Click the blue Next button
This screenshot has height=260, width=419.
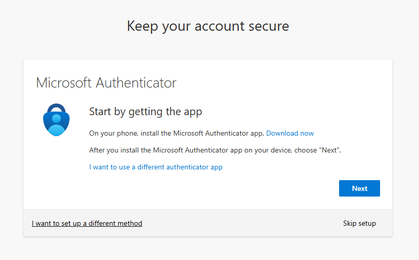[359, 188]
